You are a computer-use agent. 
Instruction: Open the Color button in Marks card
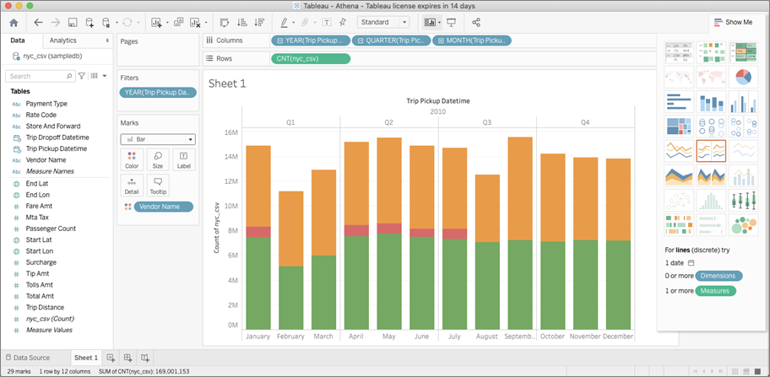coord(132,160)
